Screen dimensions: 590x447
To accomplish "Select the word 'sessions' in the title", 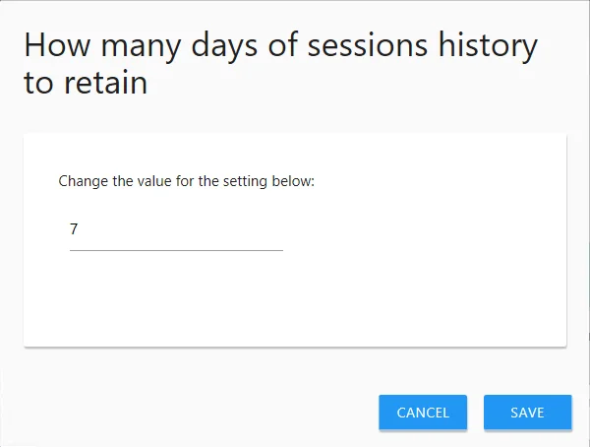I will 367,45.
